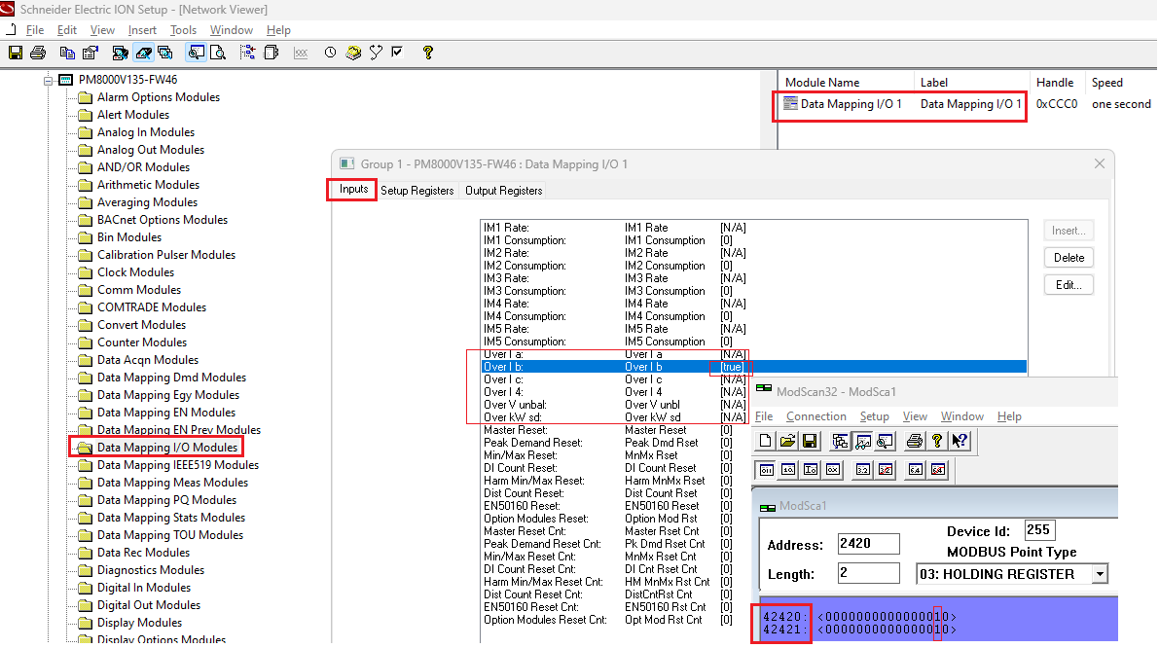Select the Alarm Options Modules folder
This screenshot has width=1159, height=648.
coord(159,97)
